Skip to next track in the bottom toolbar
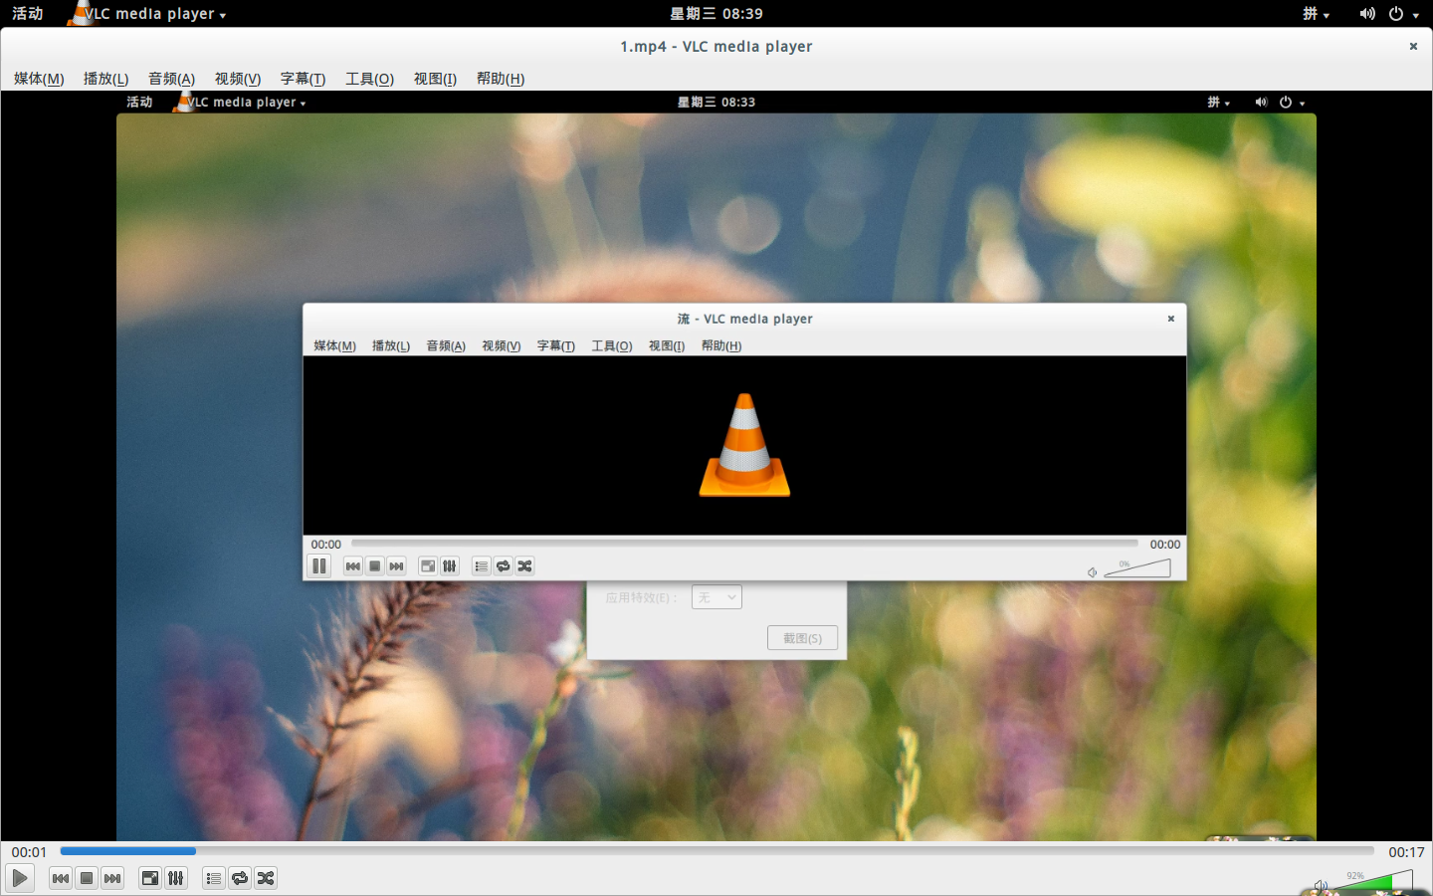 [112, 878]
